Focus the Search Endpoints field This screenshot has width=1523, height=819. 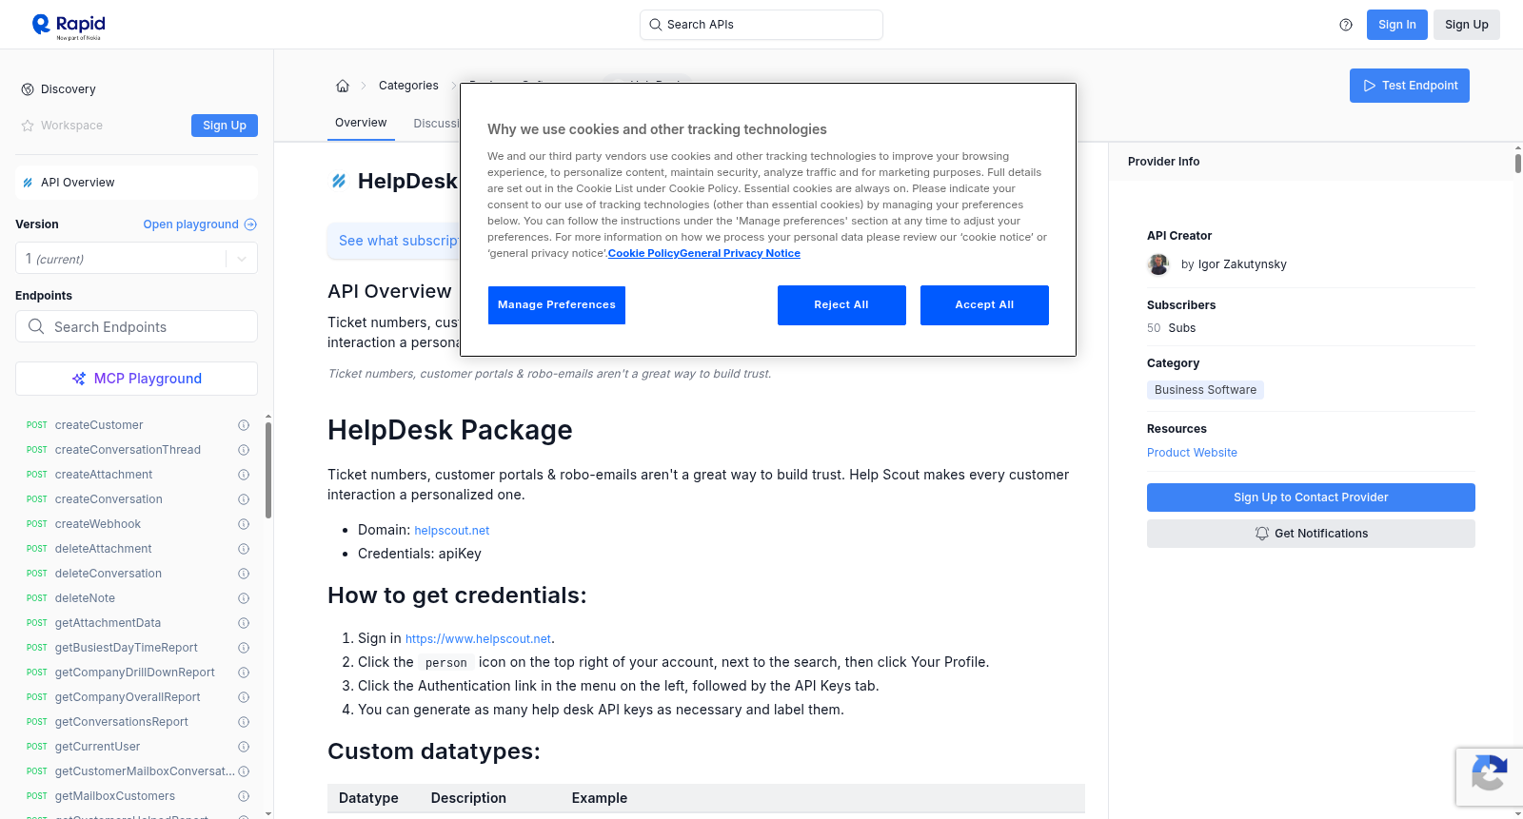click(136, 326)
